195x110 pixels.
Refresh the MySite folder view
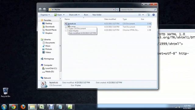(x=117, y=9)
